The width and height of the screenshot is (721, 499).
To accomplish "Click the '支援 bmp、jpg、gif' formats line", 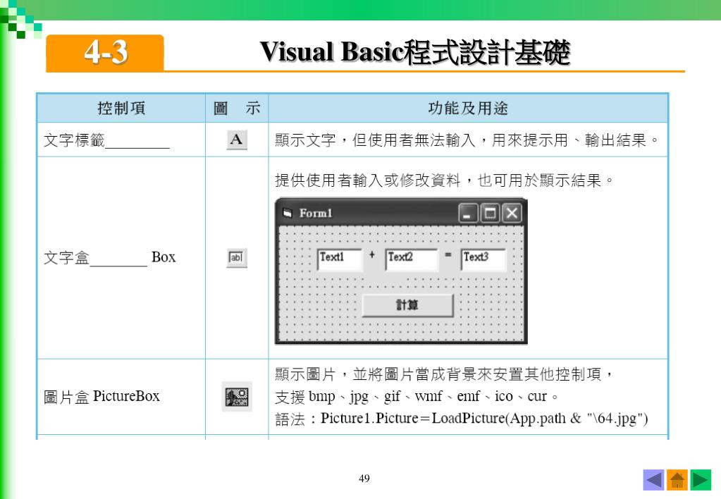I will click(x=417, y=396).
